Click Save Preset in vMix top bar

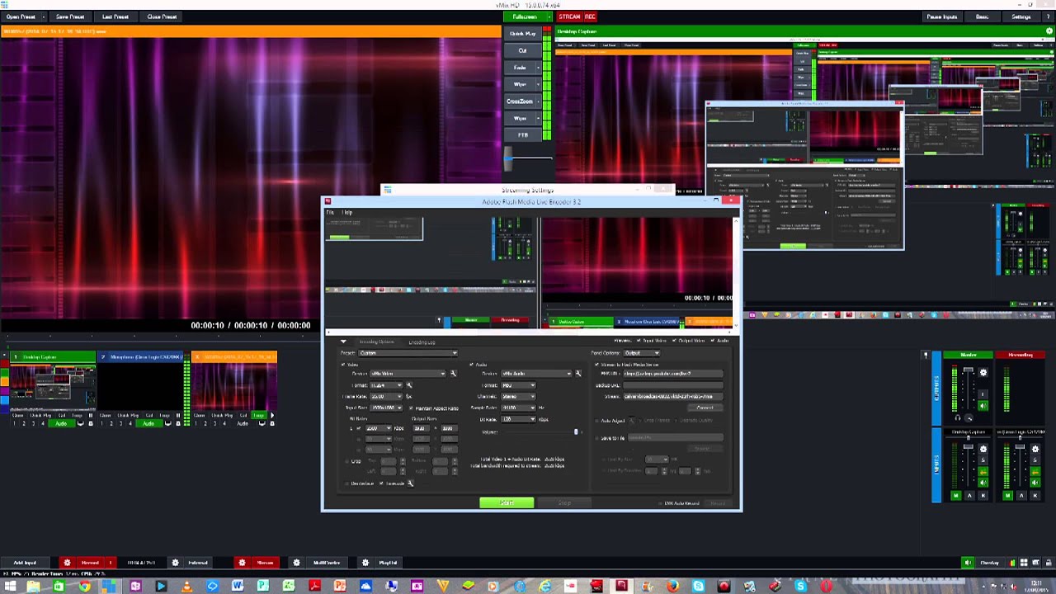coord(70,16)
